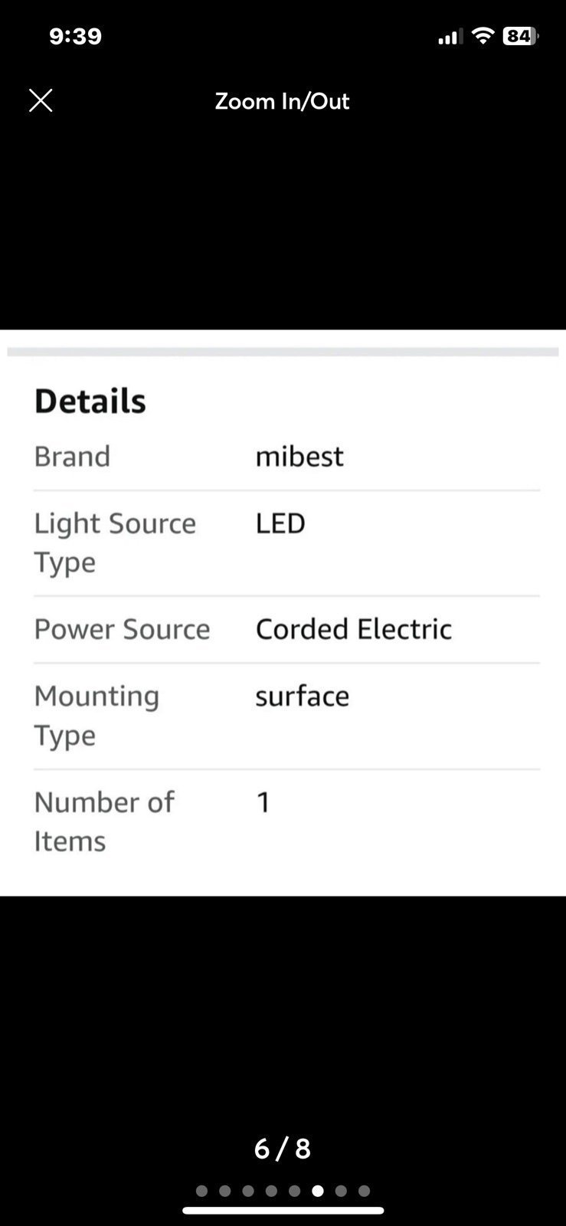Select the third page indicator dot
This screenshot has width=566, height=1226.
[248, 1191]
